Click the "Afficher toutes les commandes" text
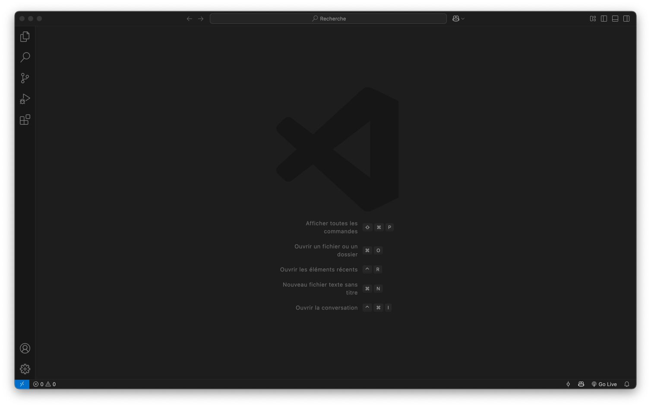This screenshot has height=407, width=651. coord(332,227)
